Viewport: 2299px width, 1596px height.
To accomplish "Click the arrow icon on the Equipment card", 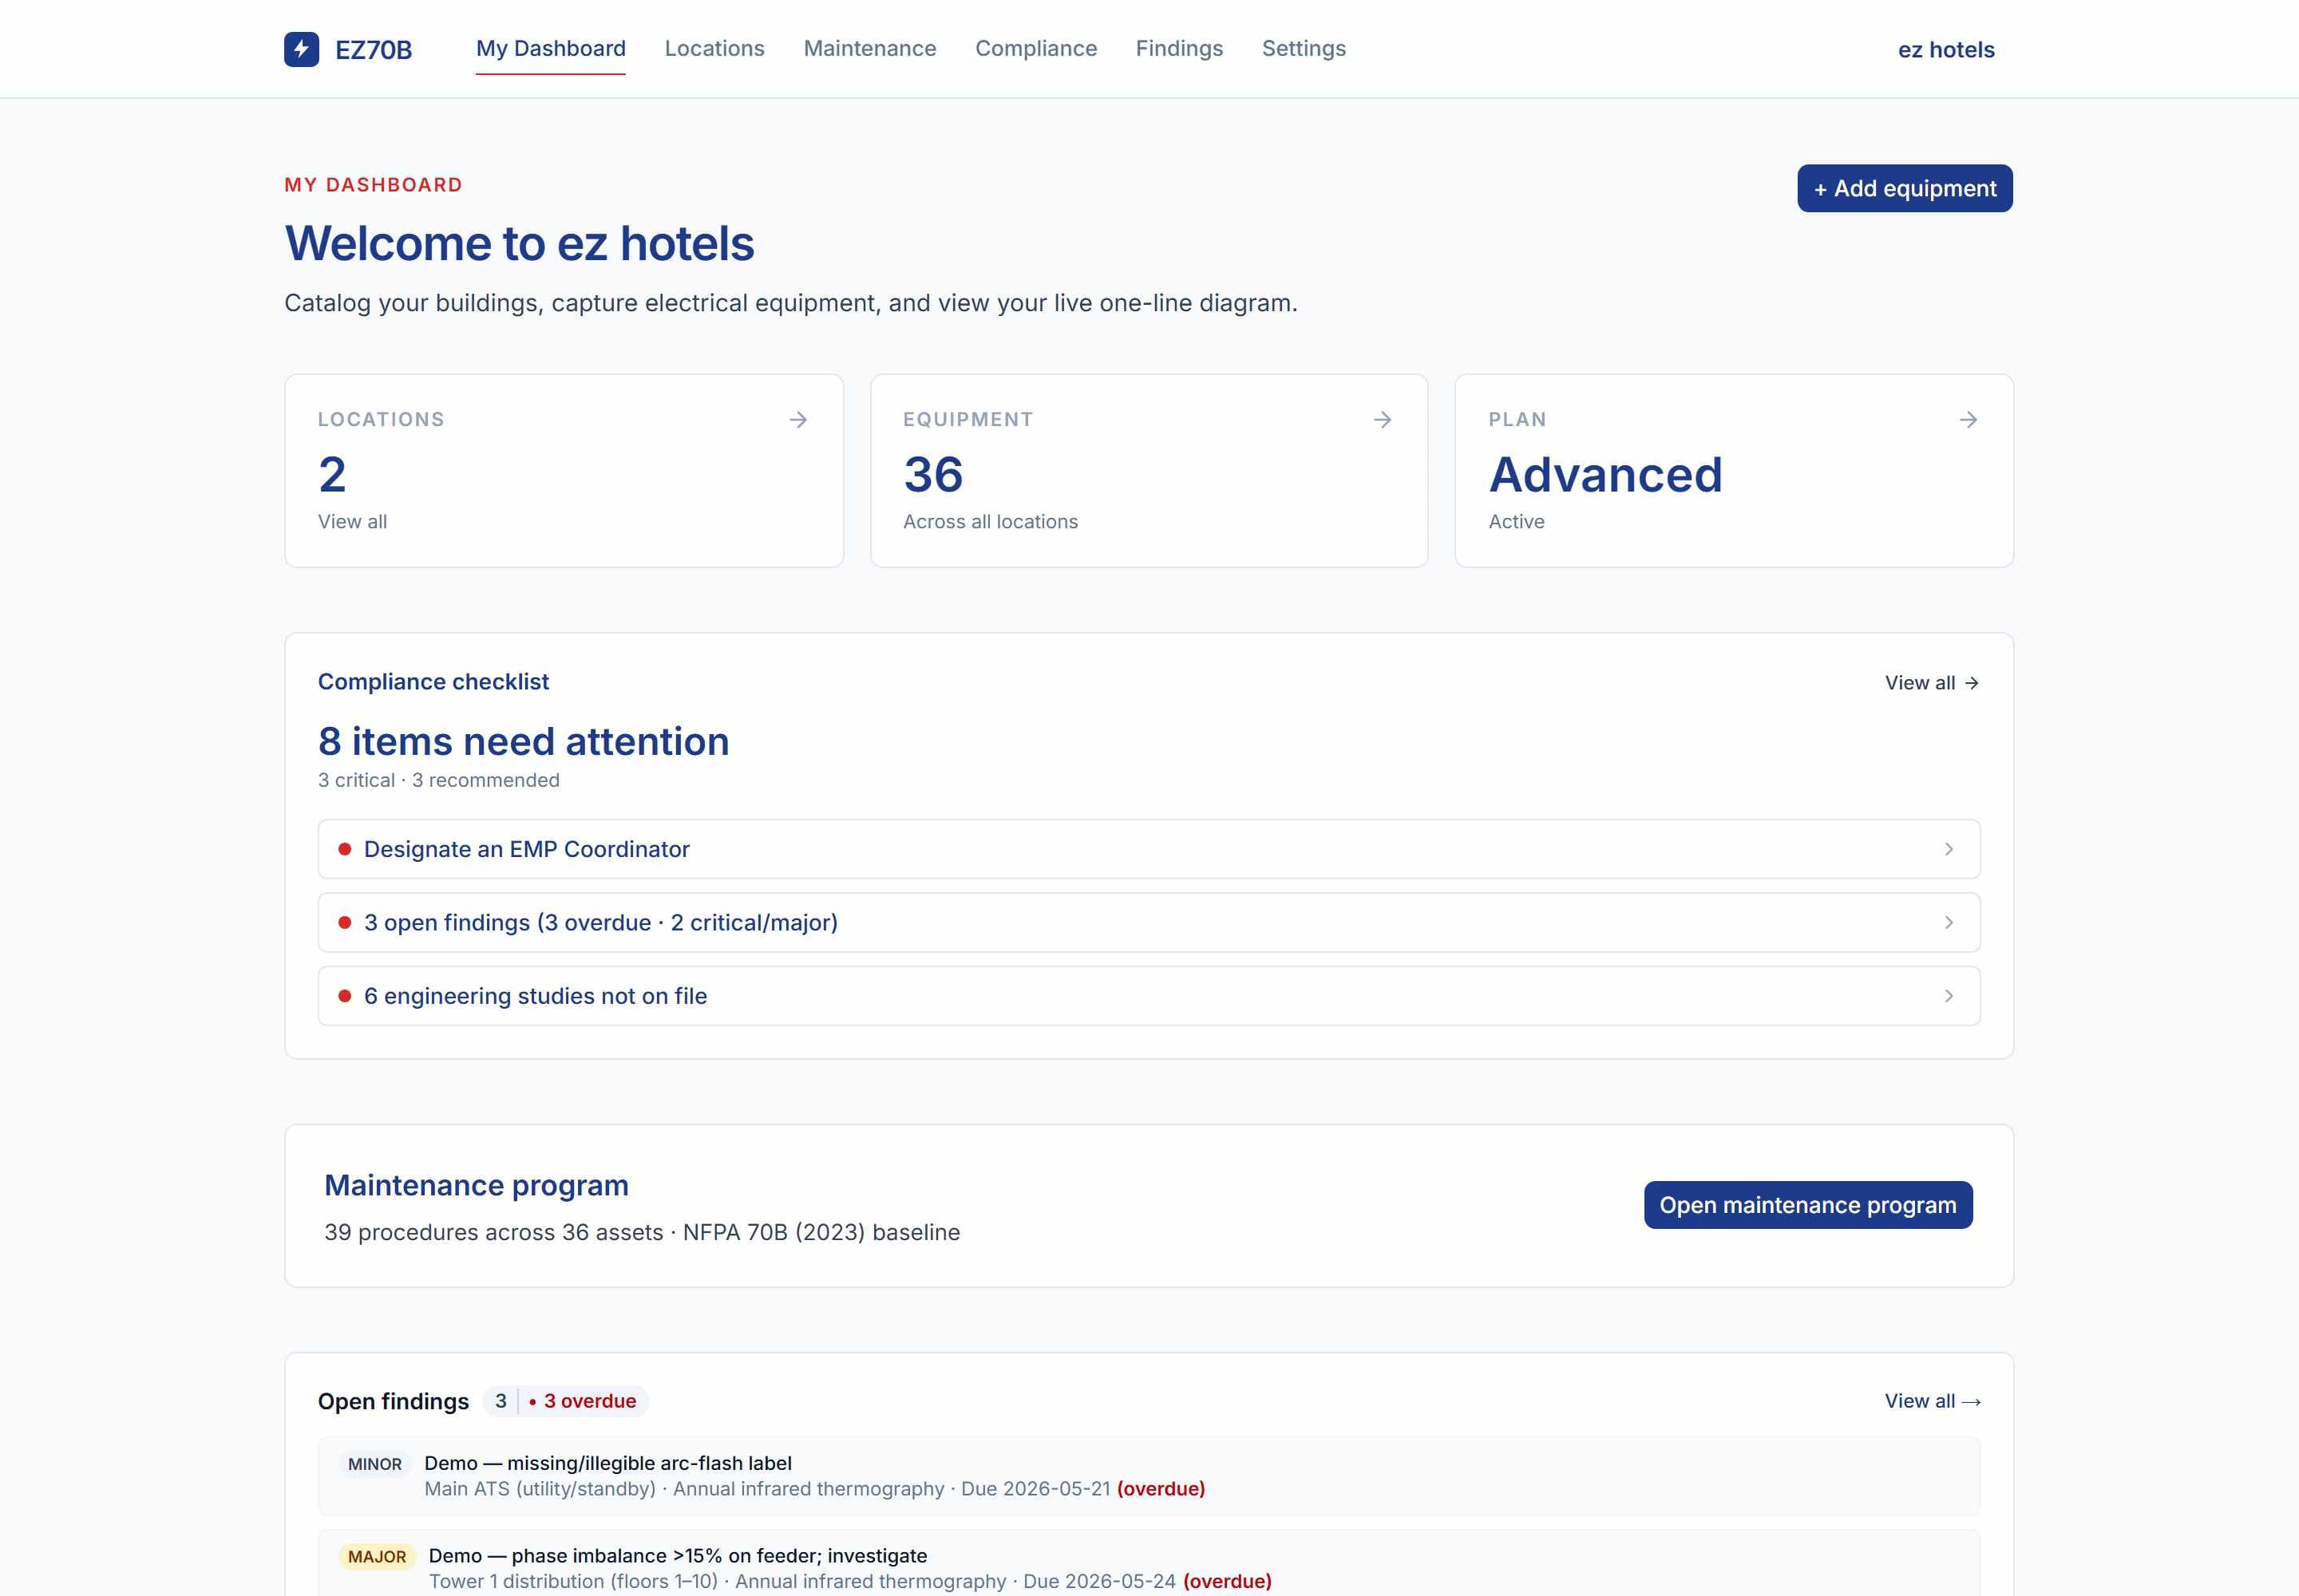I will pyautogui.click(x=1383, y=420).
